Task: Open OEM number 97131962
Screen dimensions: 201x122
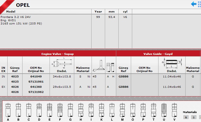Action: 35,92
